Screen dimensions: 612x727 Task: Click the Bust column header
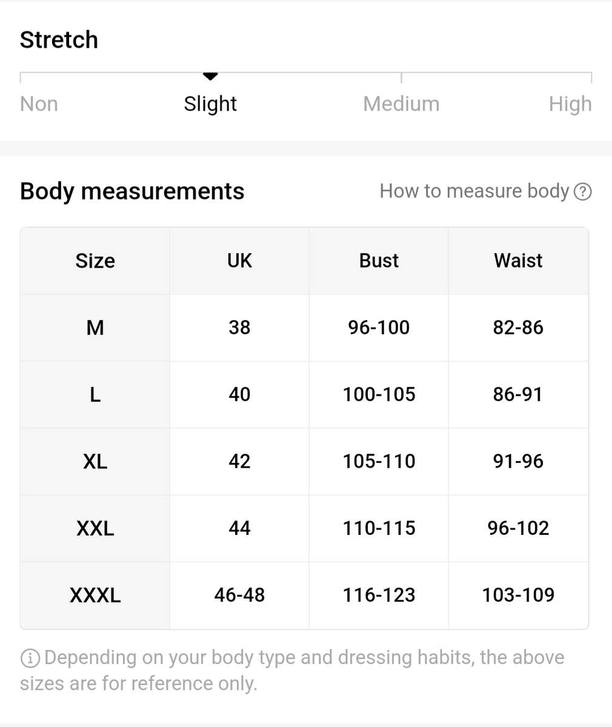click(379, 261)
